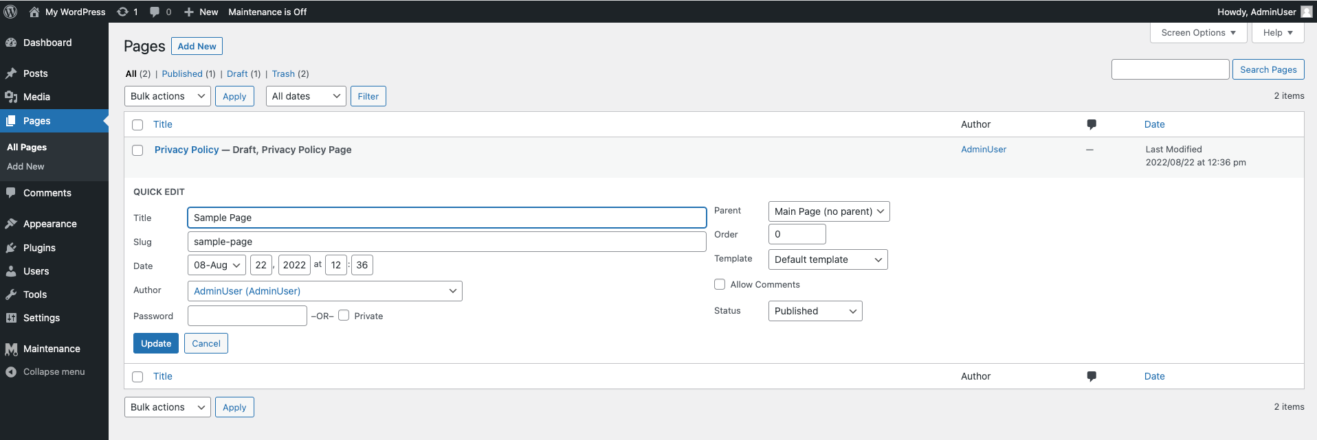Open the Parent page dropdown

[829, 211]
